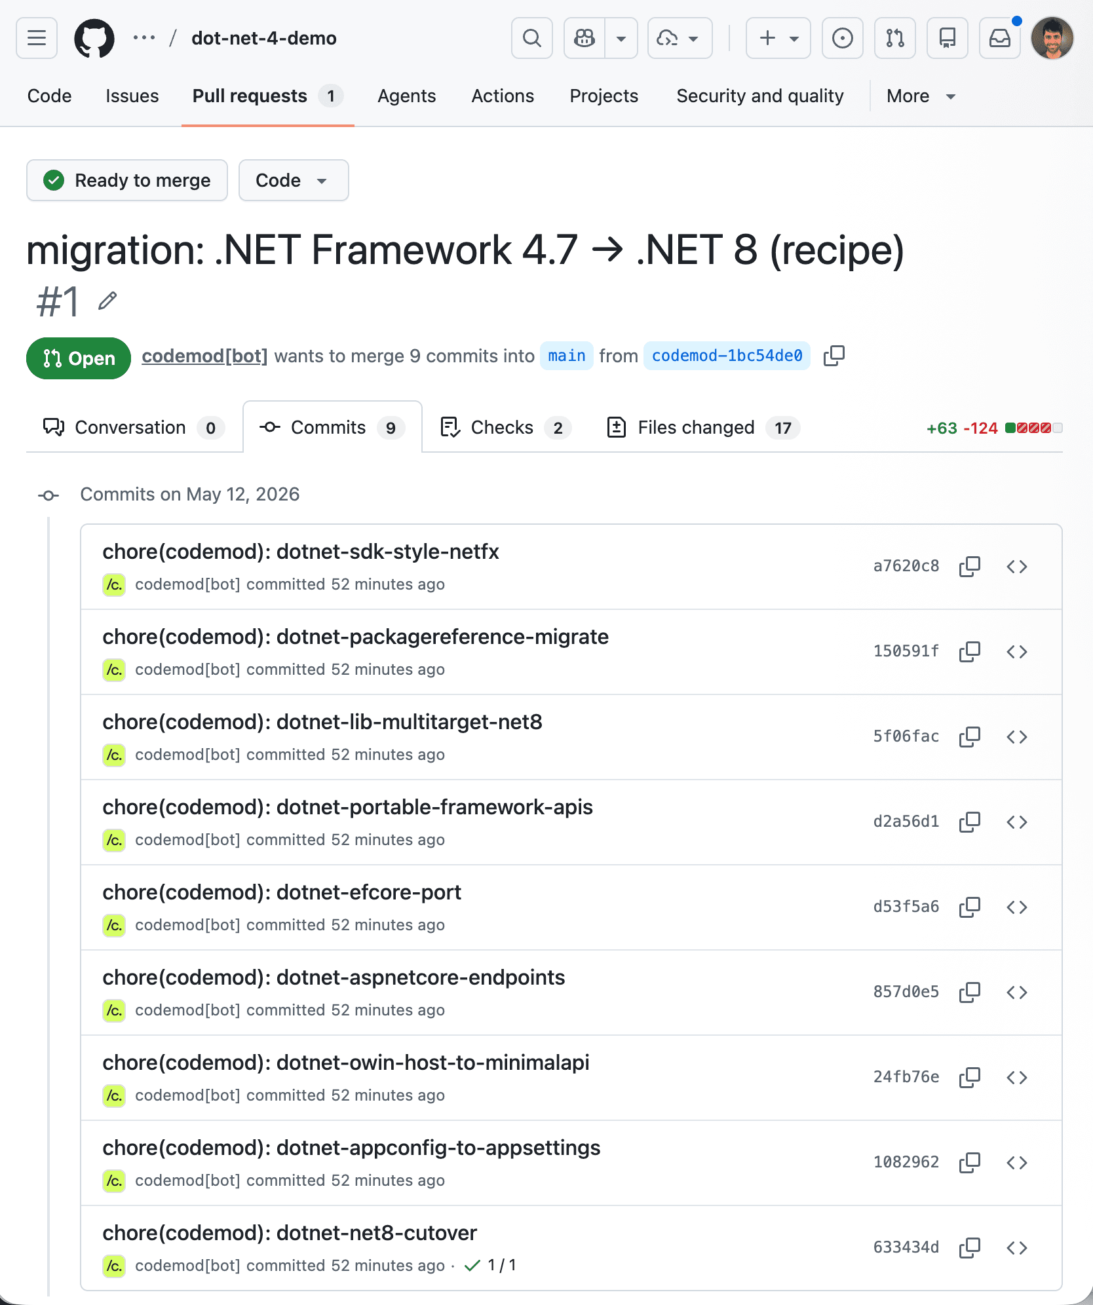Viewport: 1093px width, 1305px height.
Task: Open Security and quality tab
Action: [x=760, y=96]
